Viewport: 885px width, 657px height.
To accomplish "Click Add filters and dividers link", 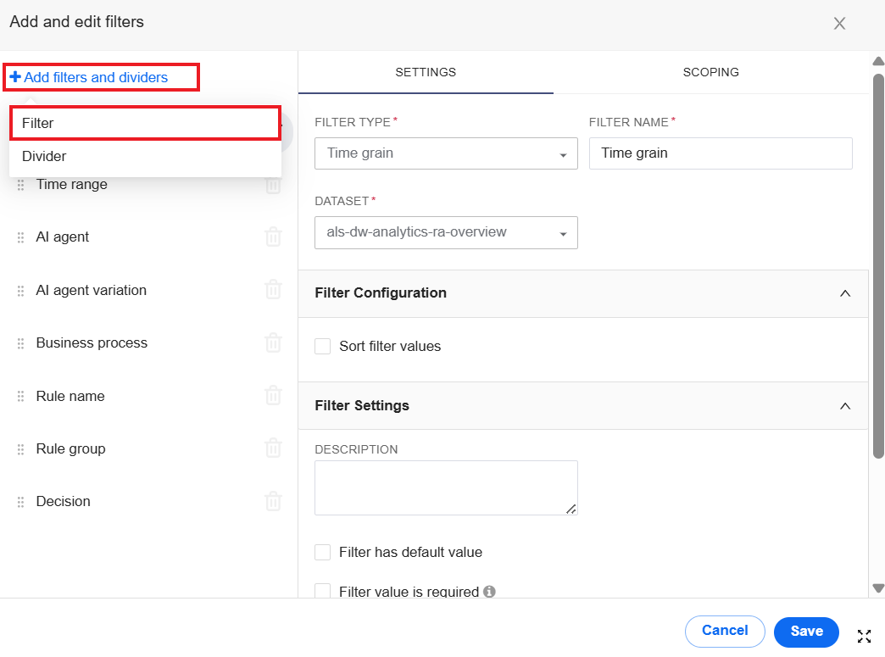I will 89,77.
